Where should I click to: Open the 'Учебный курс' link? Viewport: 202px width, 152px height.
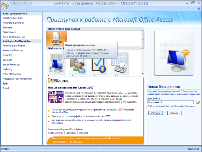(x=56, y=133)
